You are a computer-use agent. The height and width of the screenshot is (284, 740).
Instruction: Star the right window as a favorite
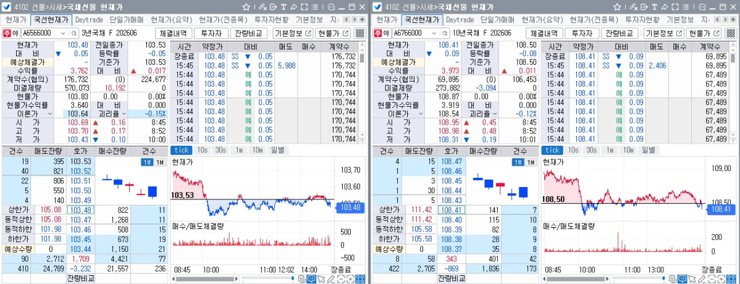point(616,7)
